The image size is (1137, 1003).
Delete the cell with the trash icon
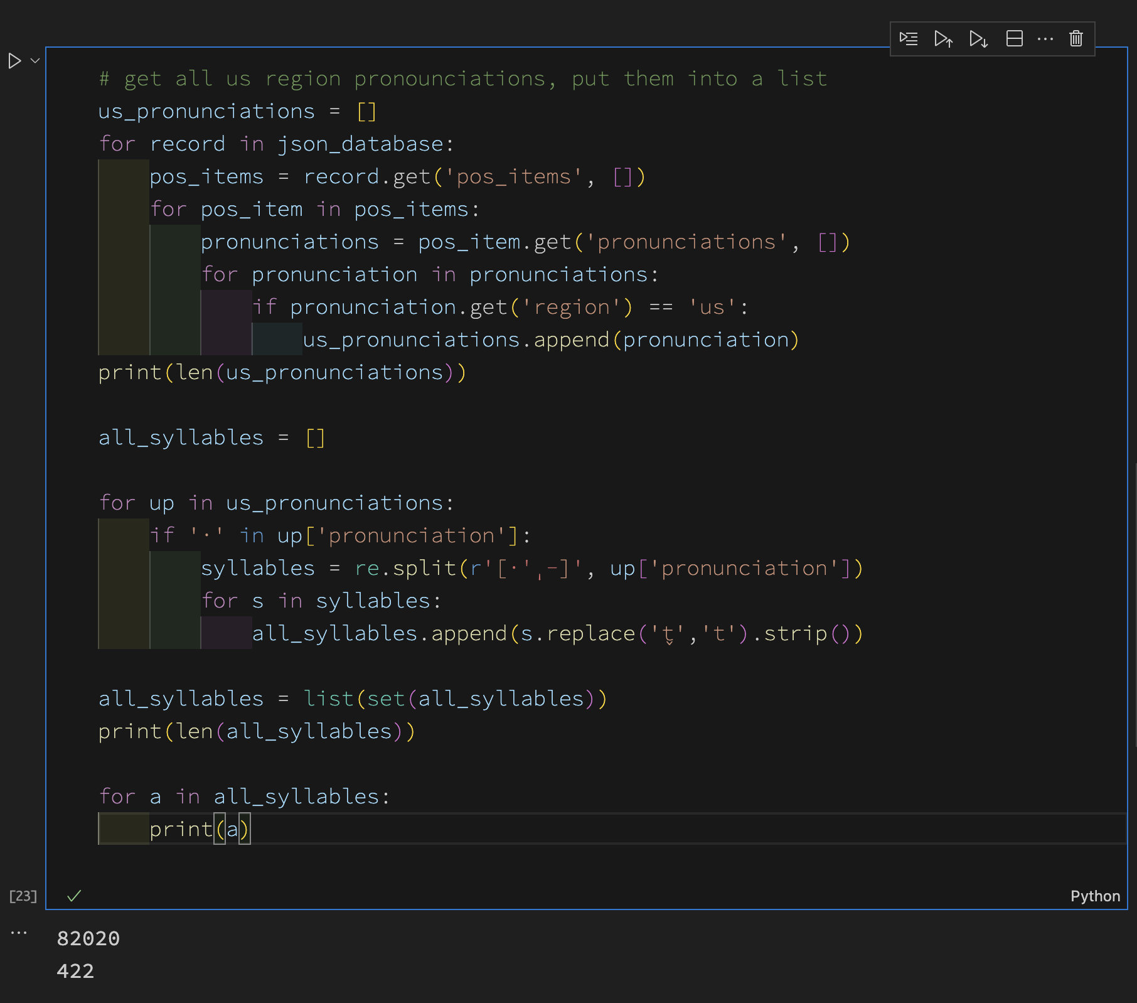coord(1076,39)
